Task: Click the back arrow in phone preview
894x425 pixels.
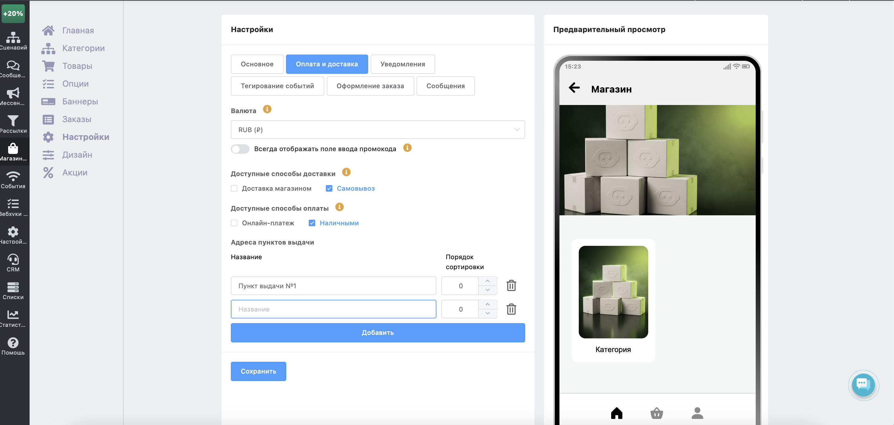Action: pyautogui.click(x=574, y=88)
